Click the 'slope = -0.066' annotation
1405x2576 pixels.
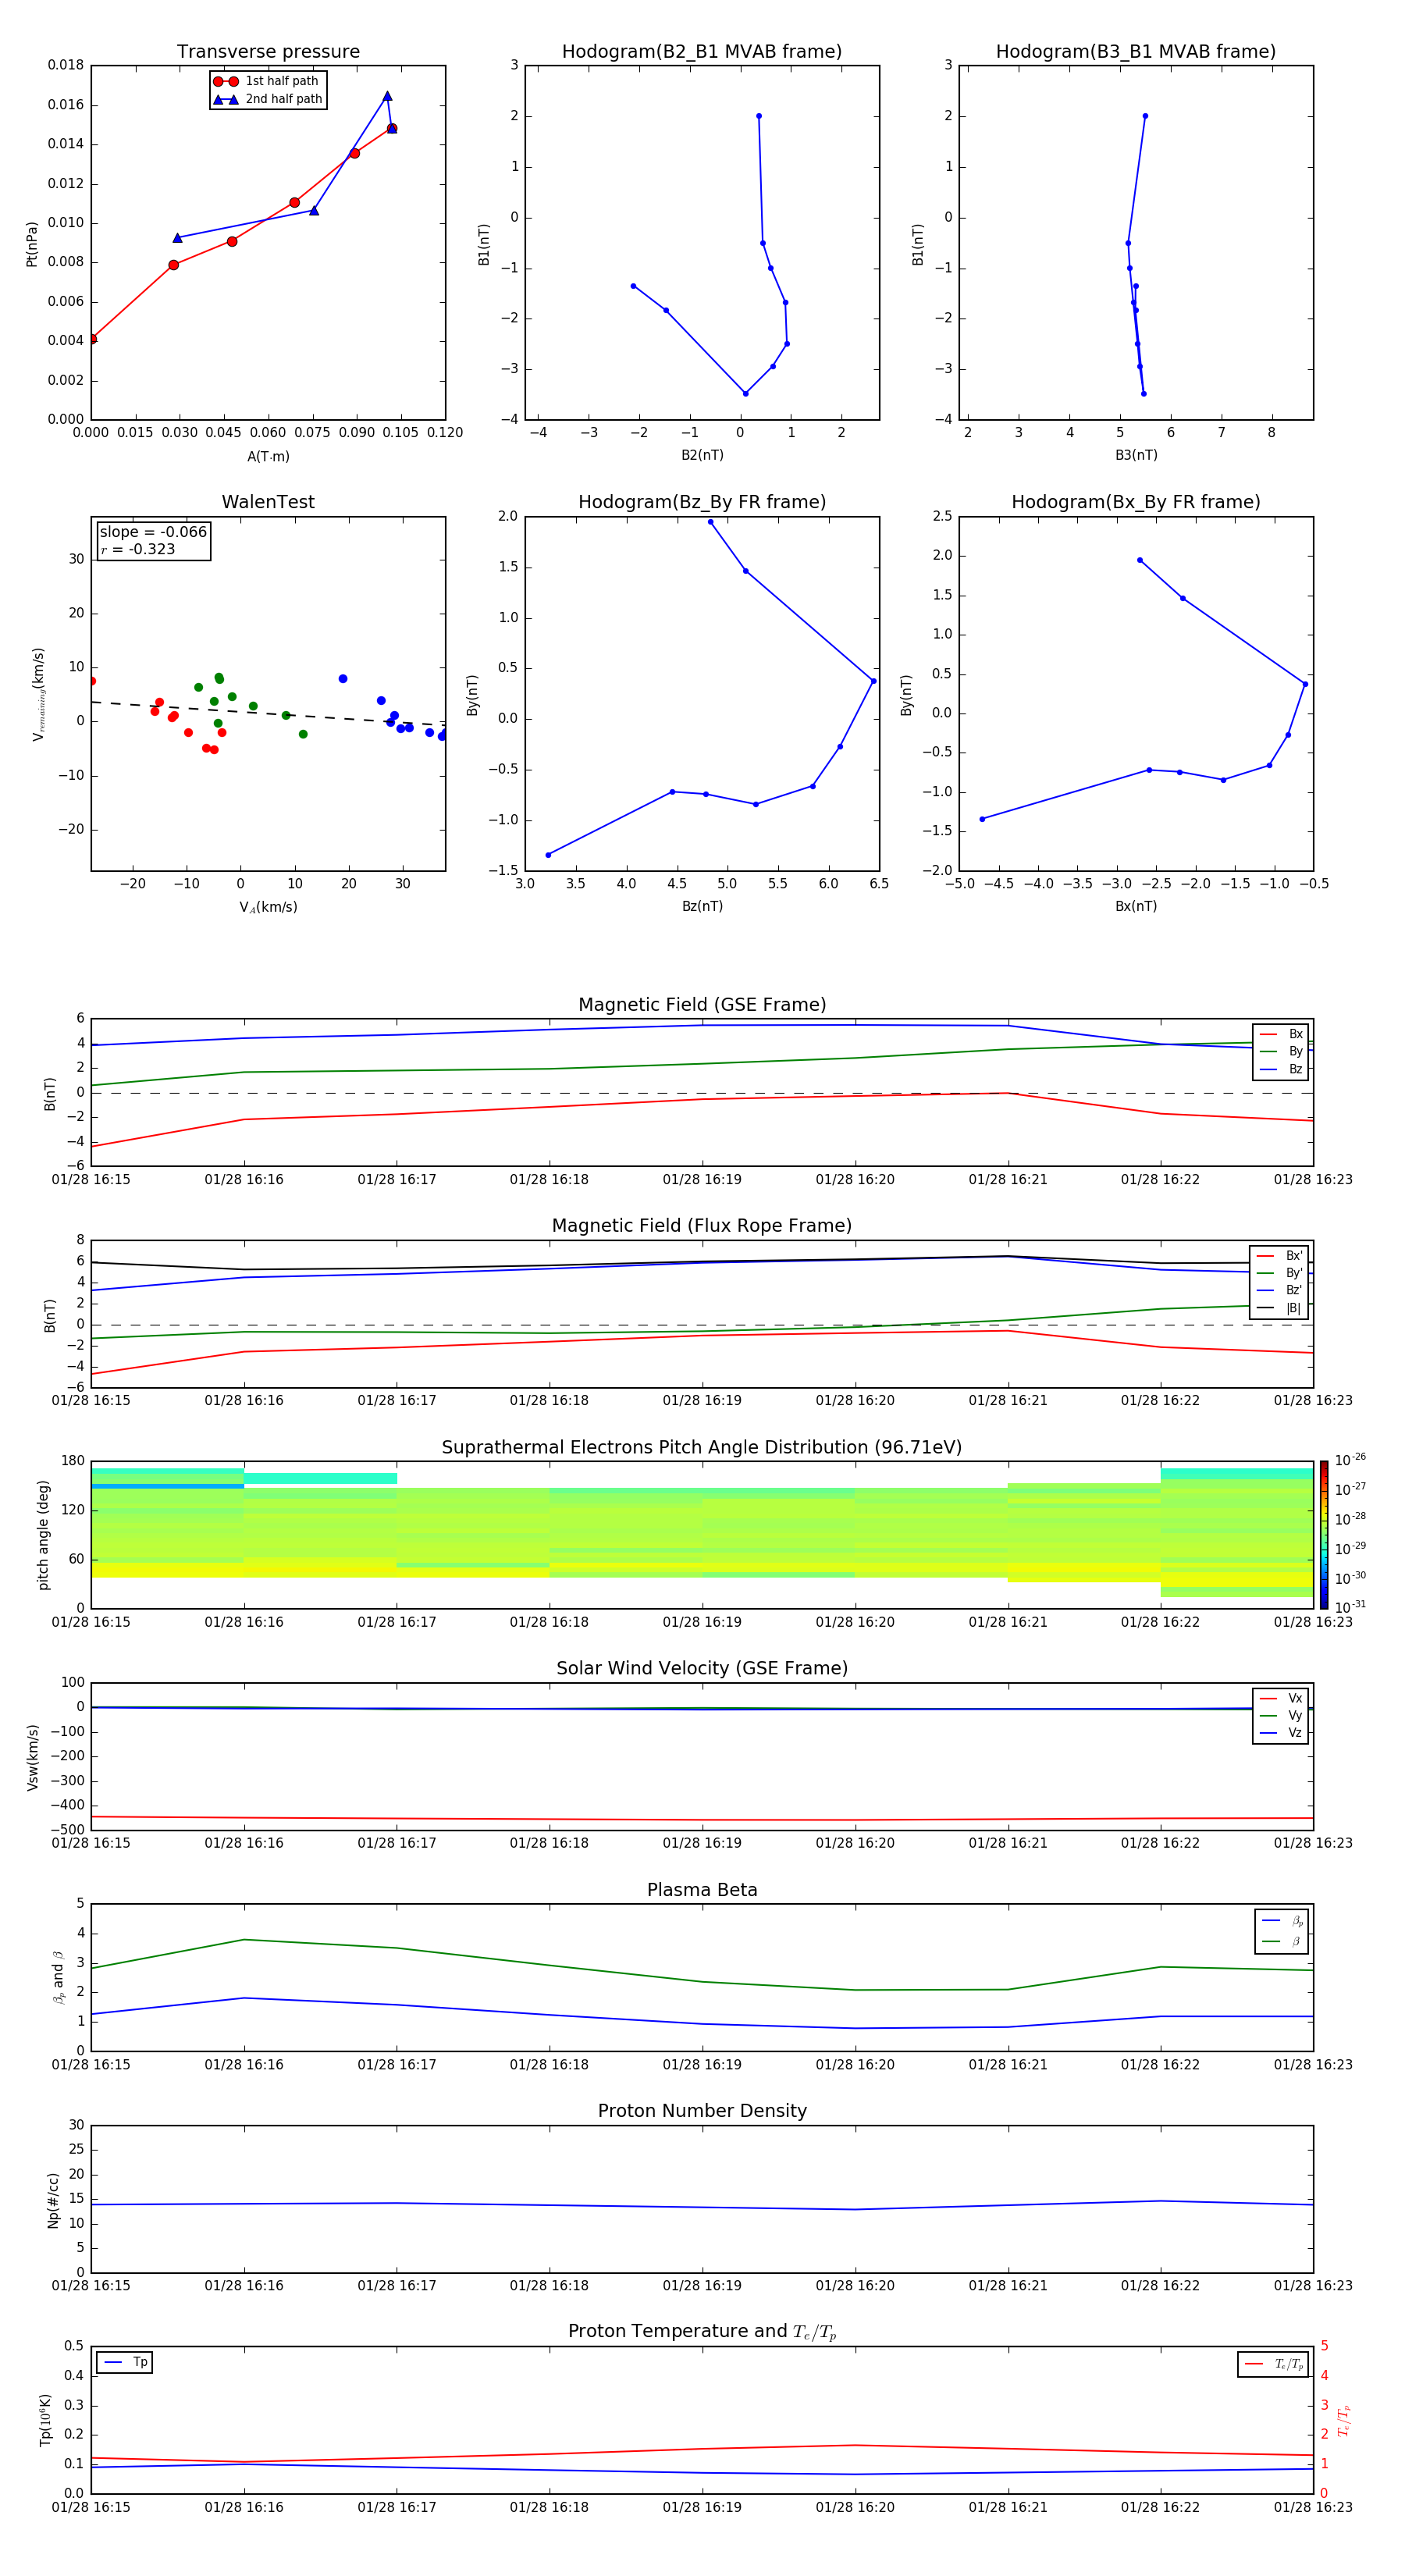[153, 532]
